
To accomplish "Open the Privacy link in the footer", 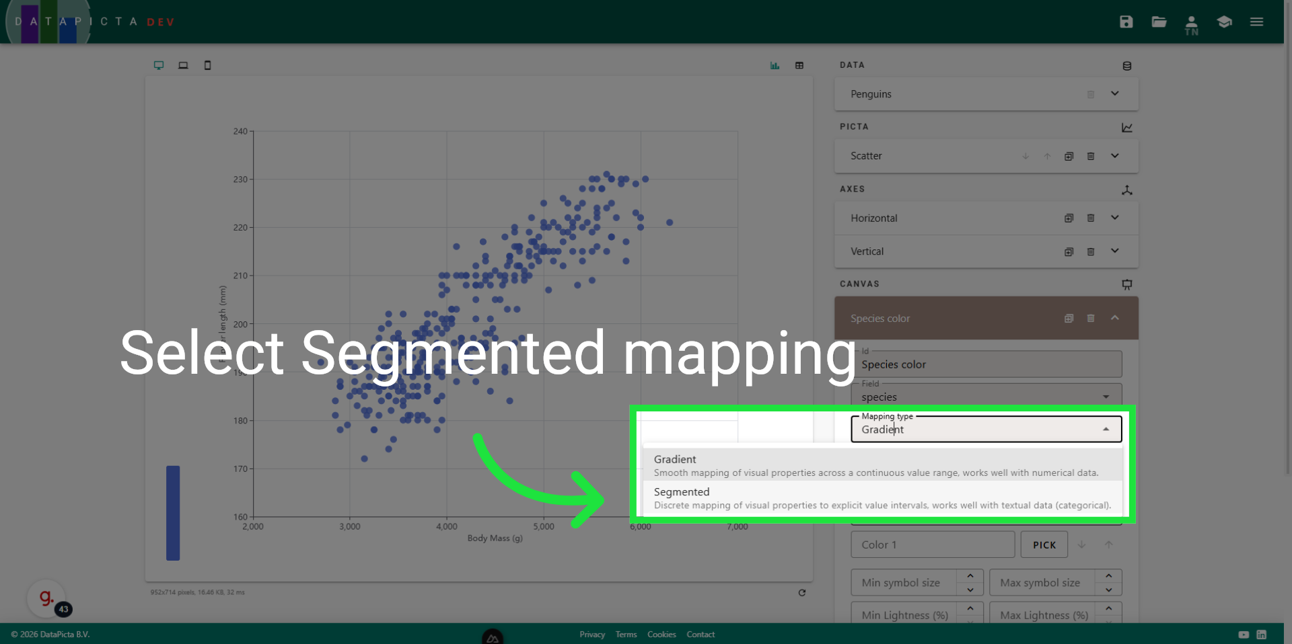I will [592, 634].
